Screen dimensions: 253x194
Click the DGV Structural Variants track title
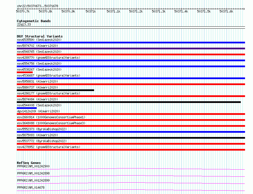40,36
